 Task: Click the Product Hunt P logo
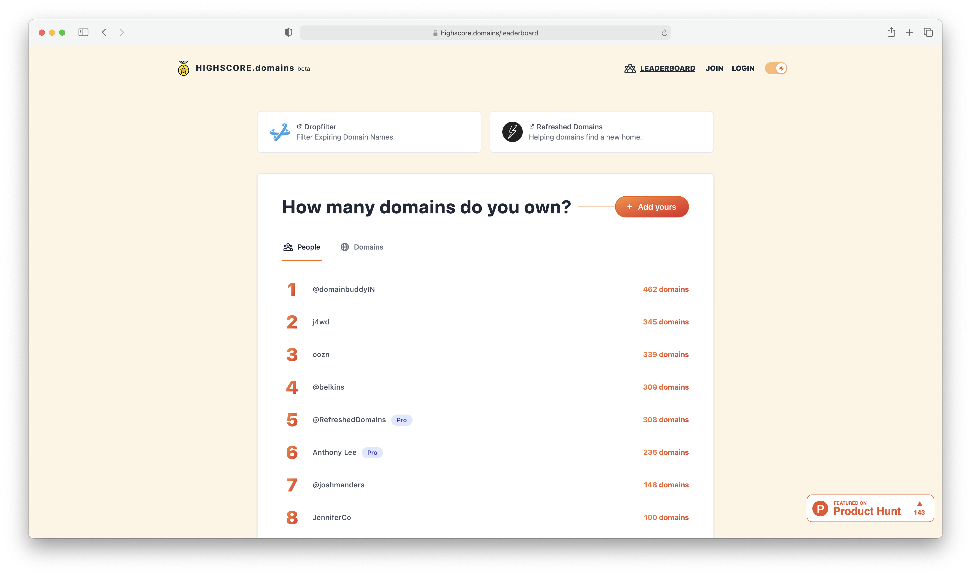click(x=820, y=509)
